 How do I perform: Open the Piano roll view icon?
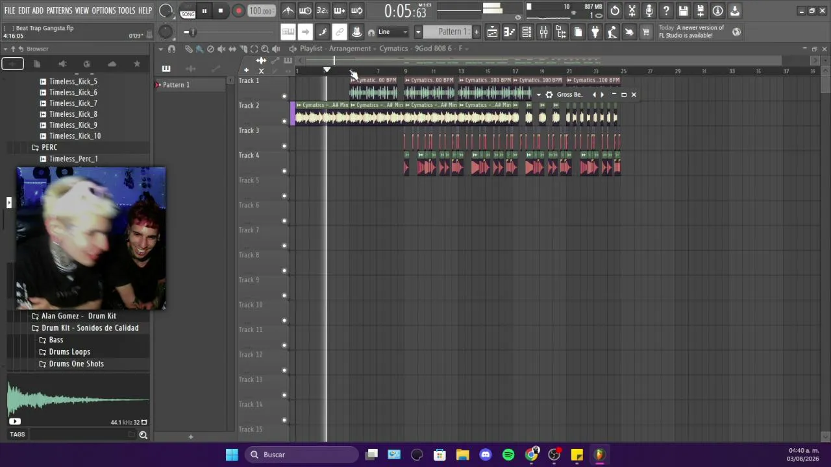(x=510, y=32)
